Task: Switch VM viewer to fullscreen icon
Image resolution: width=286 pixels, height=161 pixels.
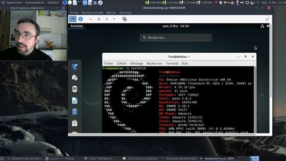Action: (x=267, y=19)
